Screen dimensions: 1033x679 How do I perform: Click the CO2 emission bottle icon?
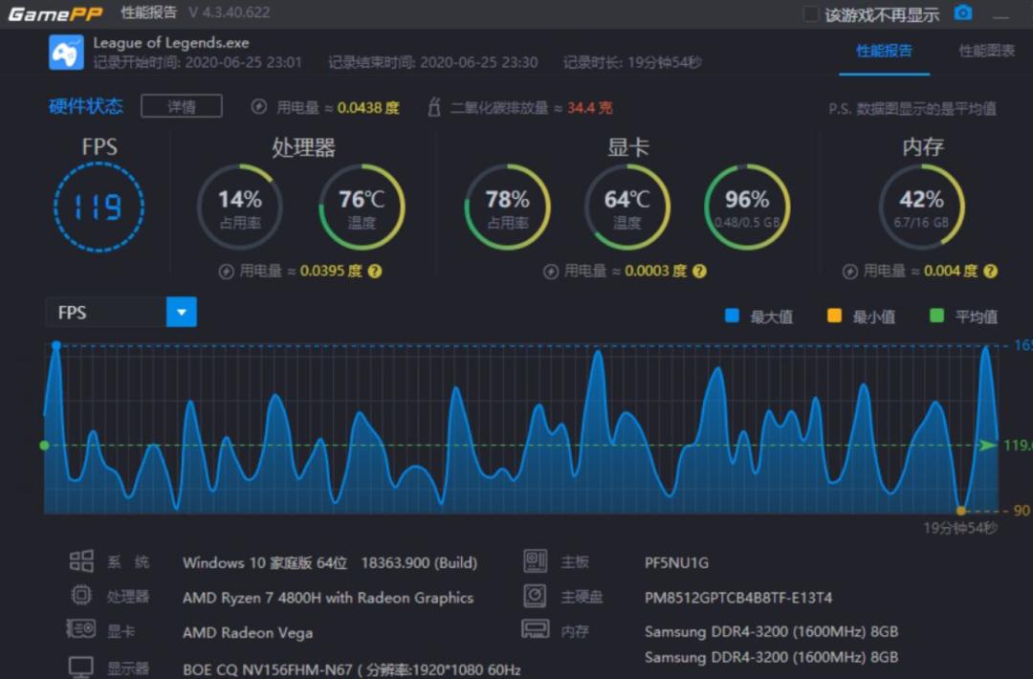click(x=433, y=106)
